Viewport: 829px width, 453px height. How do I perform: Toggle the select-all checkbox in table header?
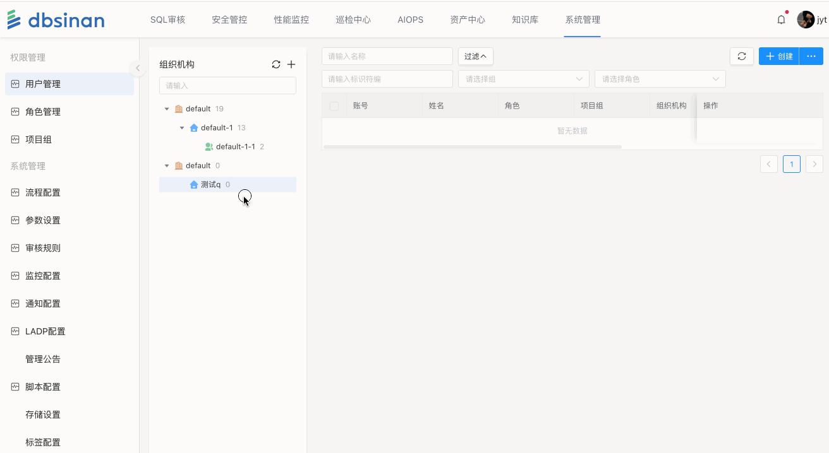(334, 106)
